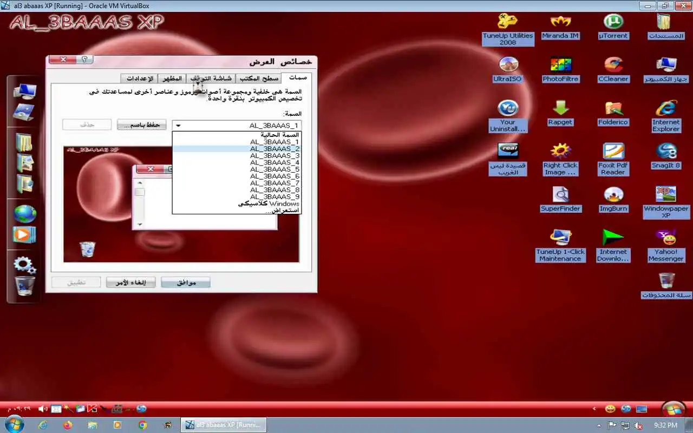Choose السمة الحالية option in list
The height and width of the screenshot is (433, 693).
(237, 135)
